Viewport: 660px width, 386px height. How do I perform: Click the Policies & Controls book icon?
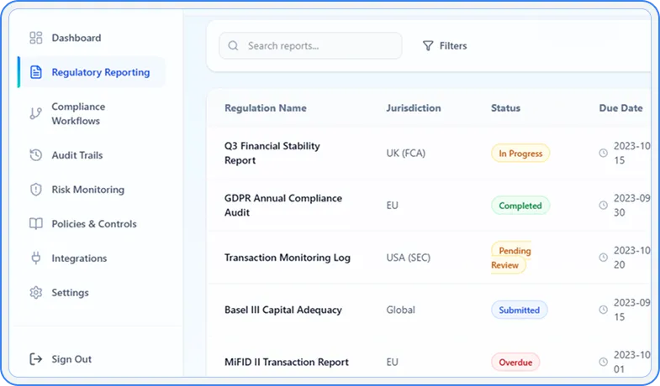tap(35, 224)
